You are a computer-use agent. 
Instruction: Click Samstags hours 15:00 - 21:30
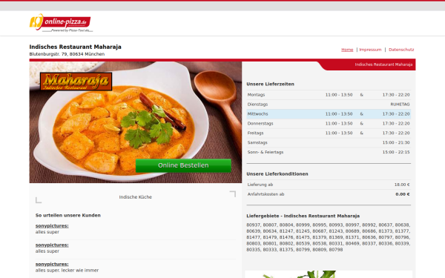(x=396, y=142)
